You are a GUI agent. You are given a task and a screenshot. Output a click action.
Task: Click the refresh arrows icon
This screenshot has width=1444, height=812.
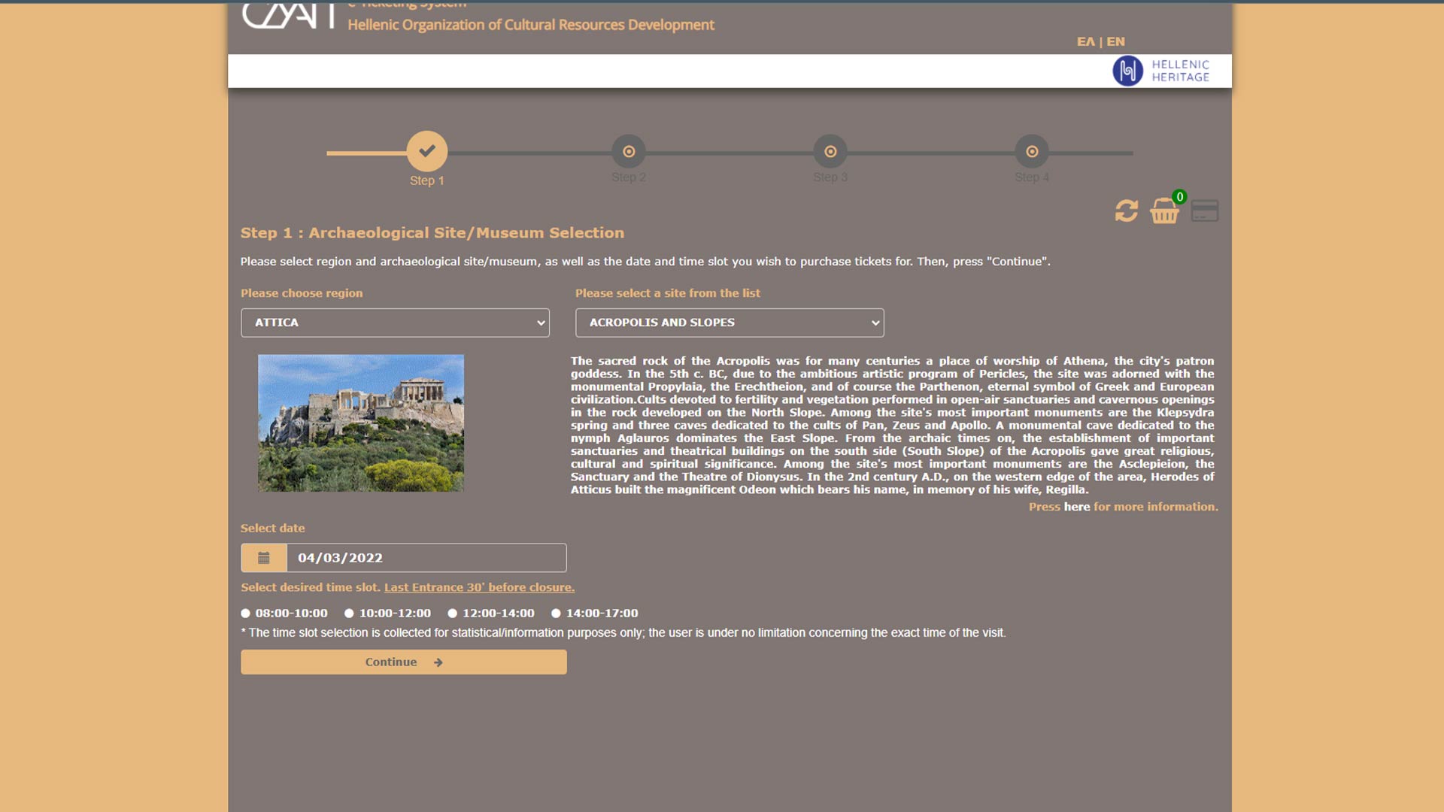(x=1126, y=211)
